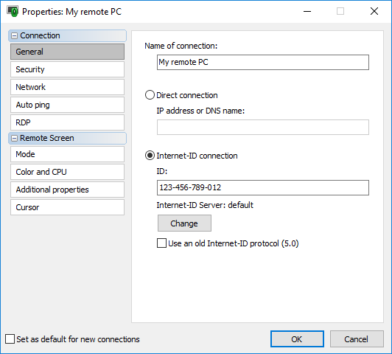Click the app icon in title bar
Screen dimensions: 392x354
click(x=13, y=12)
